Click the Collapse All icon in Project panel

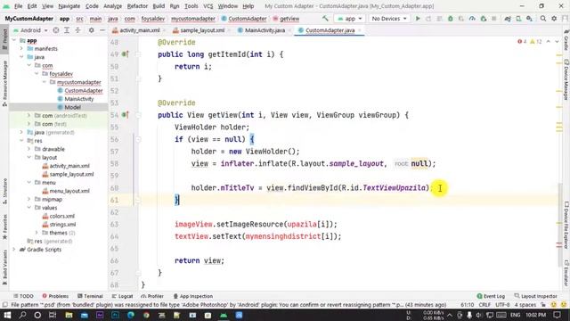77,30
